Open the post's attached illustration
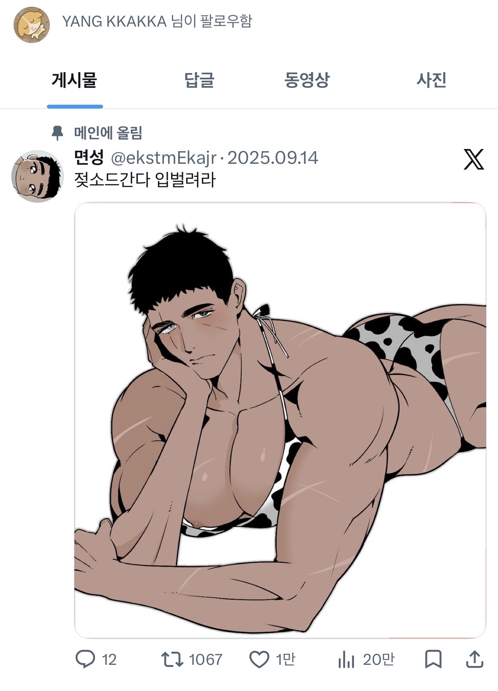Viewport: 498px width, 691px height. pos(280,420)
